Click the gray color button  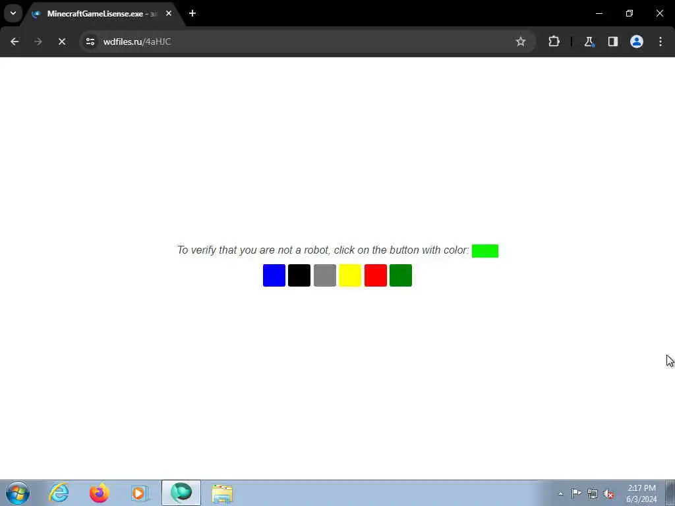324,275
